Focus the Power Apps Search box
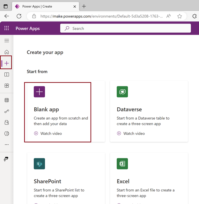Image resolution: width=199 pixels, height=204 pixels. (x=126, y=28)
